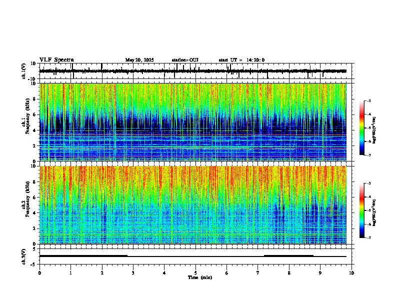Click the "VLF Spectra" plot title
Screen dimensions: 396x306
[56, 60]
